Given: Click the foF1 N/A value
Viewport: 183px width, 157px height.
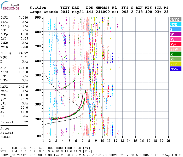Looking at the screenshot, I should (25, 22).
